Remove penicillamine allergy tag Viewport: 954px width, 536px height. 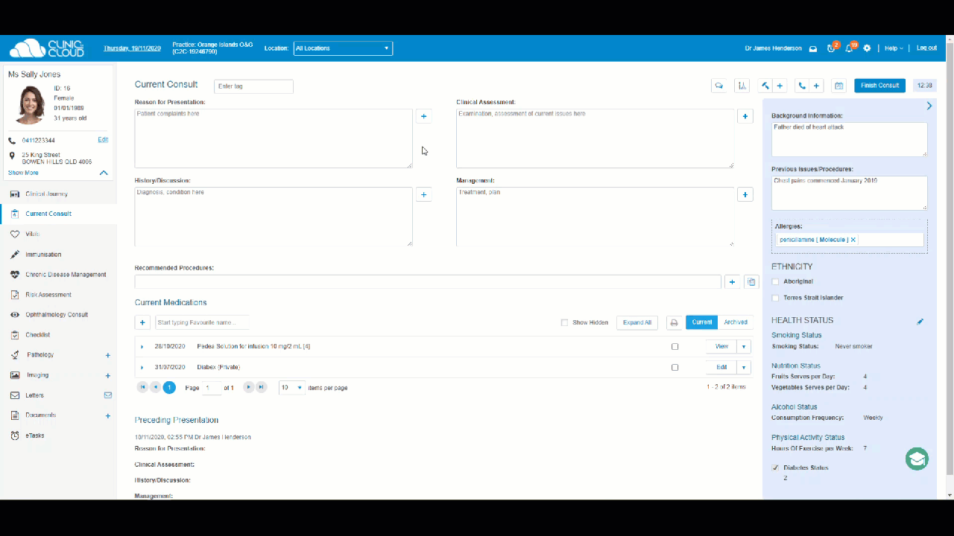(x=853, y=240)
